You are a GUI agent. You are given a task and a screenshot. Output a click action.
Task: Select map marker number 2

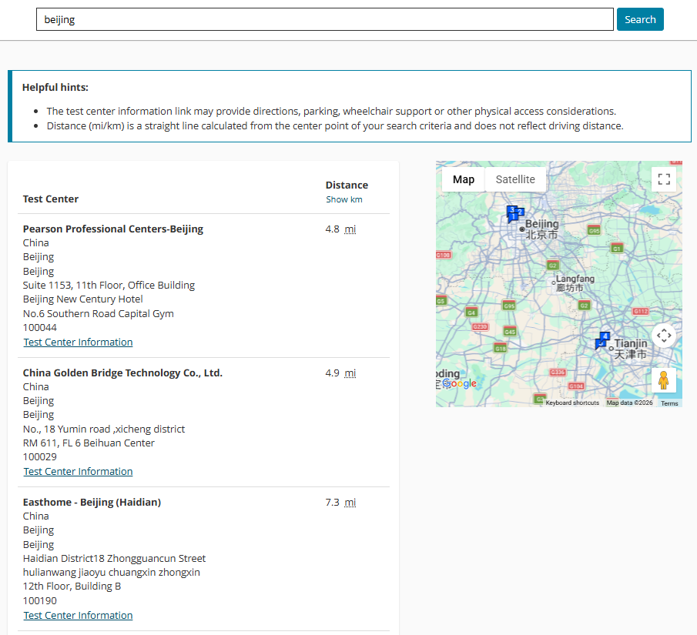click(520, 212)
